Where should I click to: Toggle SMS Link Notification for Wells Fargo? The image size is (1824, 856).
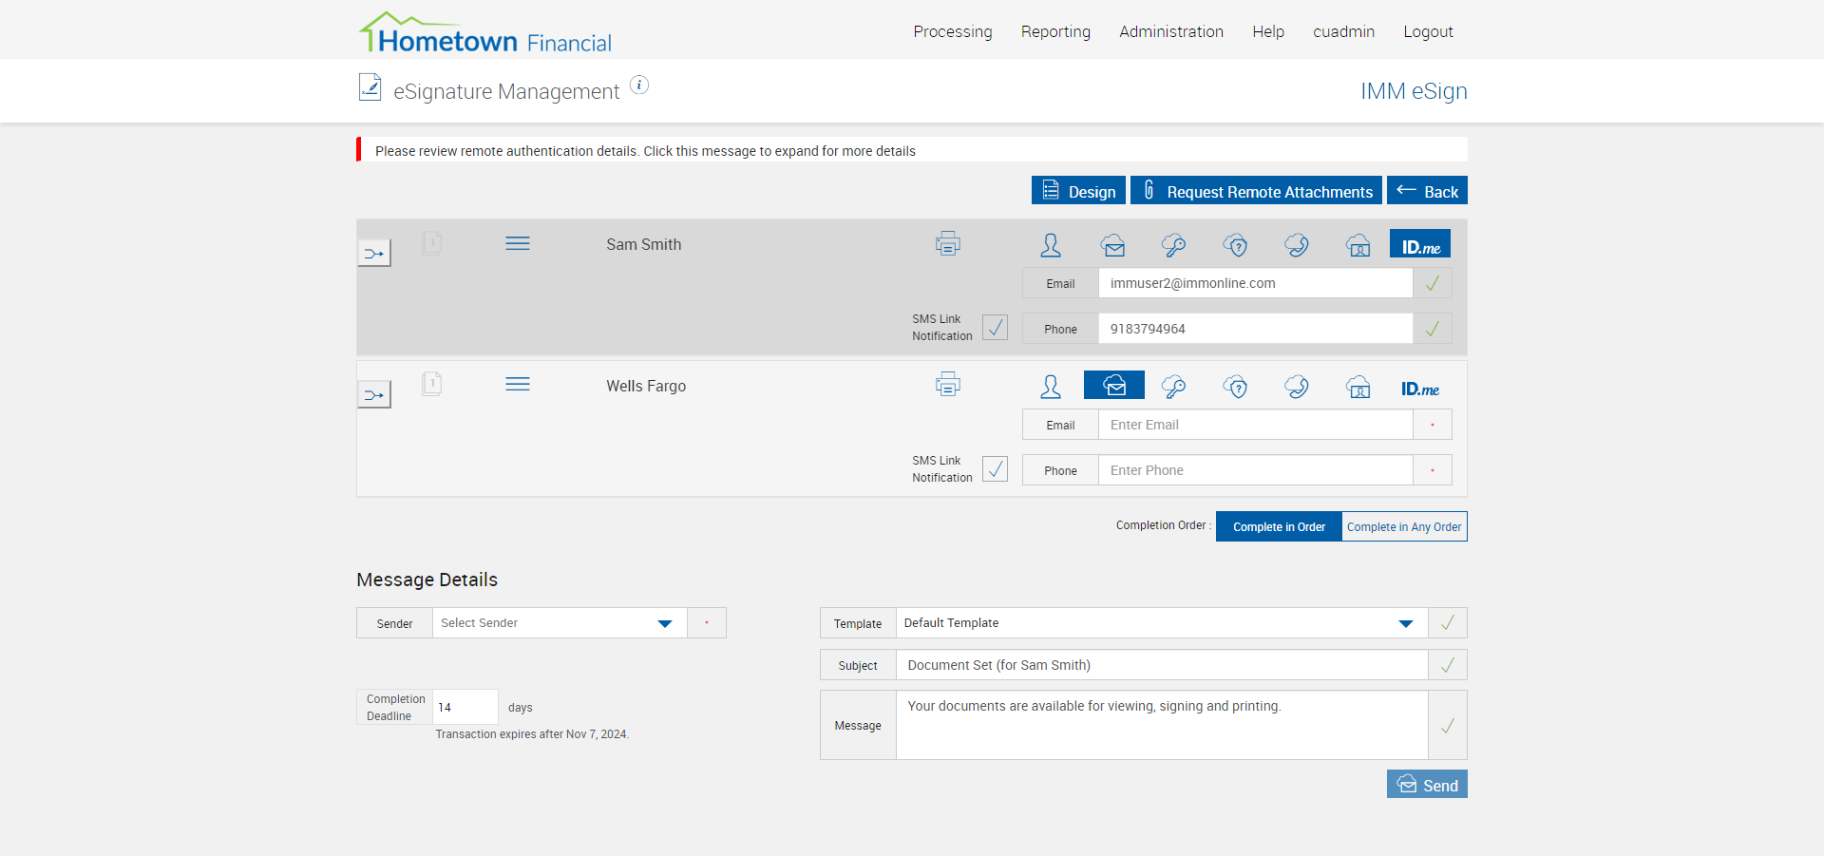(995, 469)
